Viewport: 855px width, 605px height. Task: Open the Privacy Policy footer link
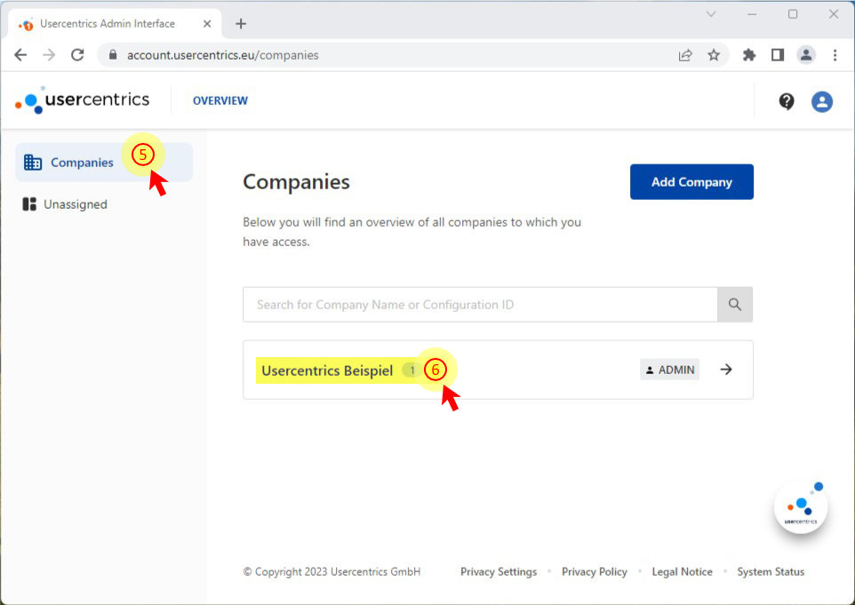[594, 572]
